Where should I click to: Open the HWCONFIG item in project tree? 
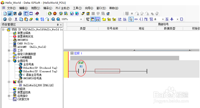click(x=23, y=40)
